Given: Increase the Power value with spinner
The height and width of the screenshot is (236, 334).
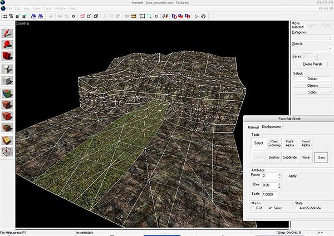Looking at the screenshot, I should click(x=279, y=174).
